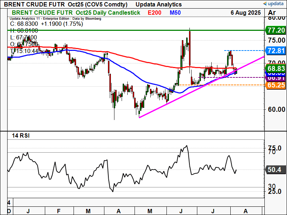
Task: Click the Ar scale label above the price axis
Action: coord(272,13)
